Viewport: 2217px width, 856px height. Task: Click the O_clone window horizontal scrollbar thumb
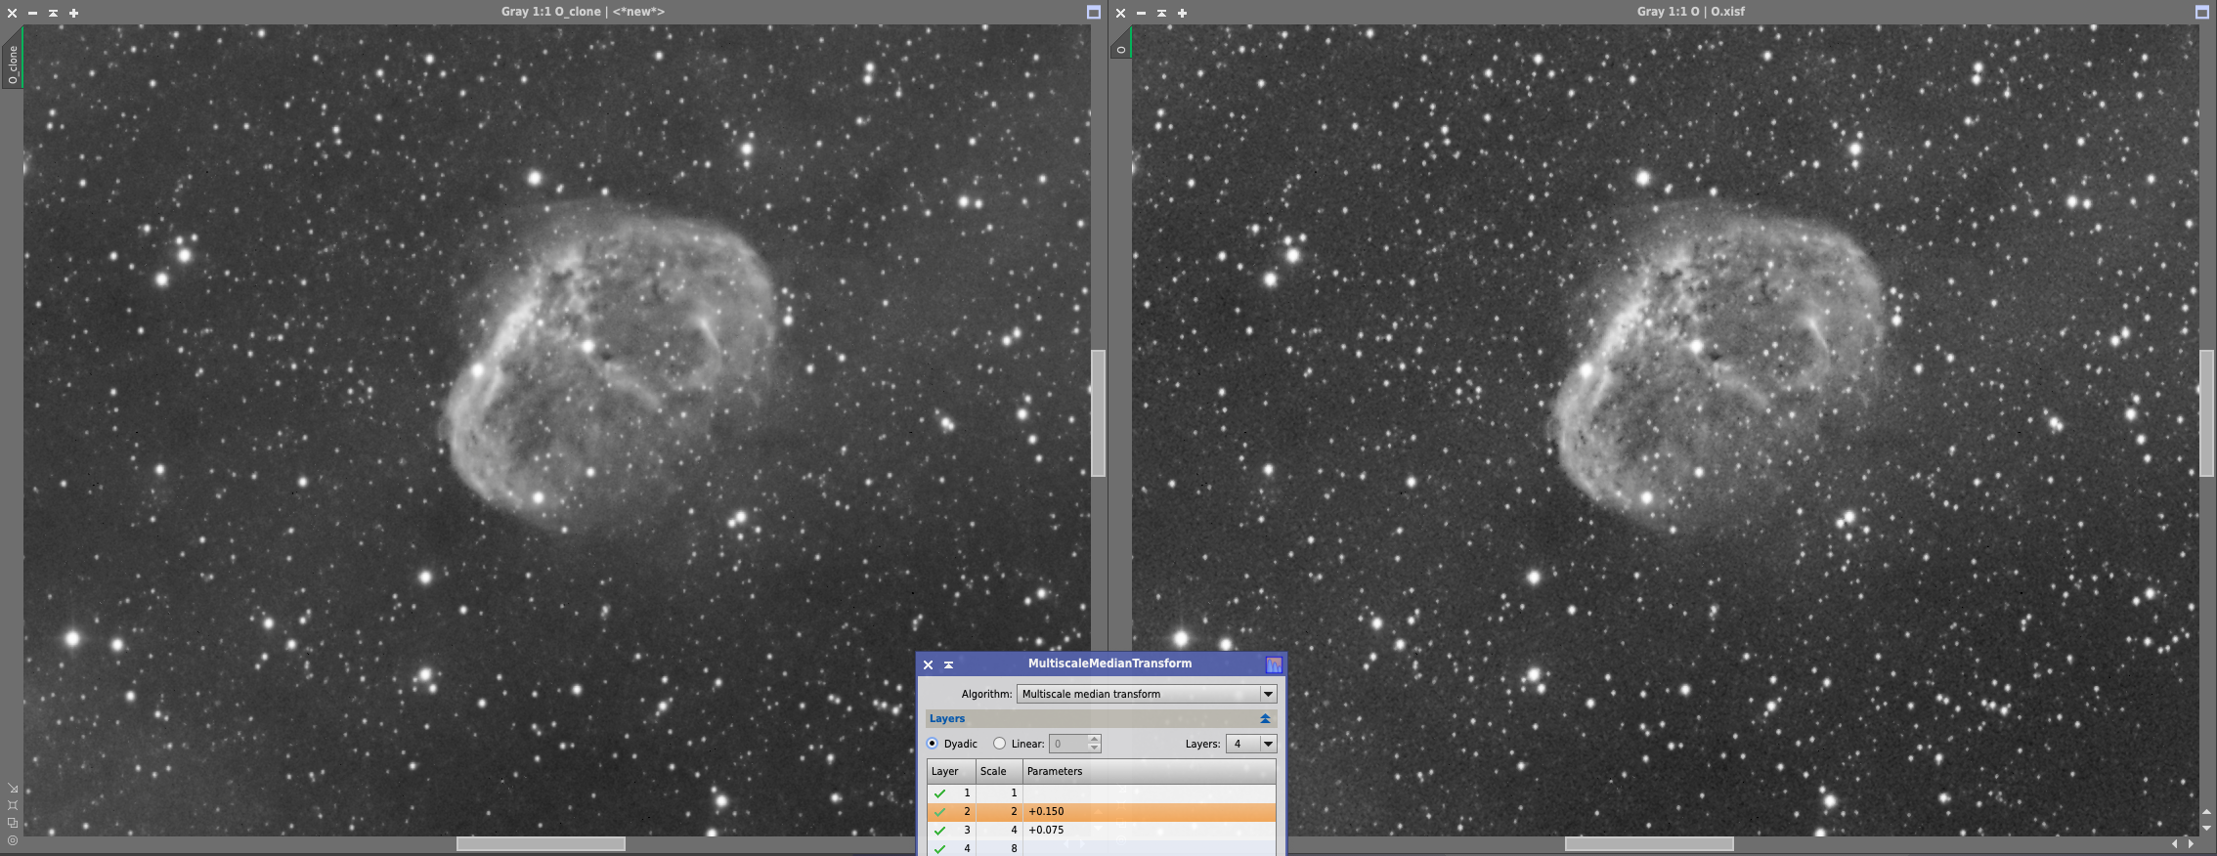click(541, 843)
